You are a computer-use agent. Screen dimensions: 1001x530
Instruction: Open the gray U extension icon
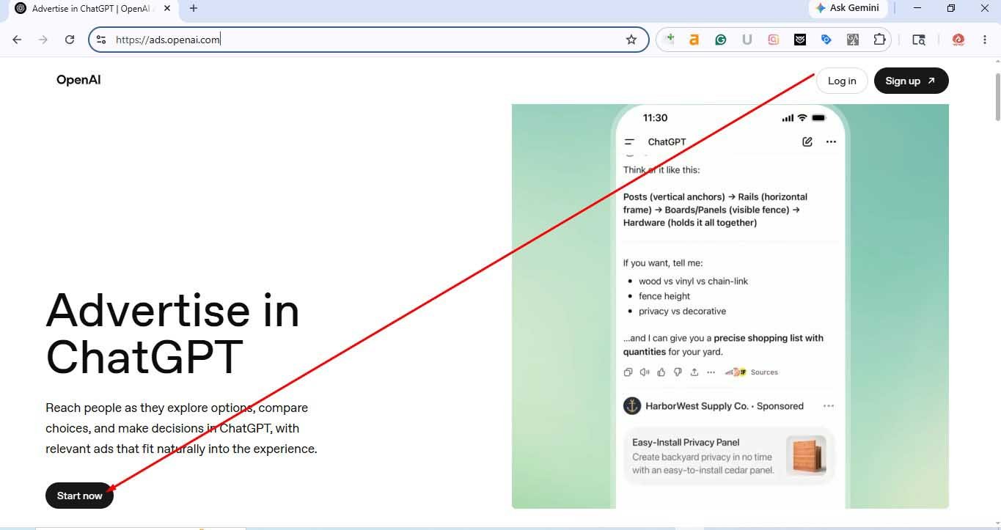(x=747, y=40)
